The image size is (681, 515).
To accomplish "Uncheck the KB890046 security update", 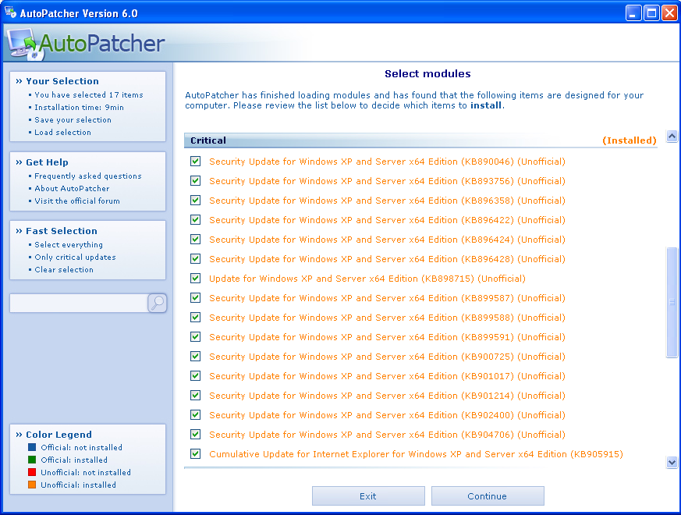I will pos(196,162).
